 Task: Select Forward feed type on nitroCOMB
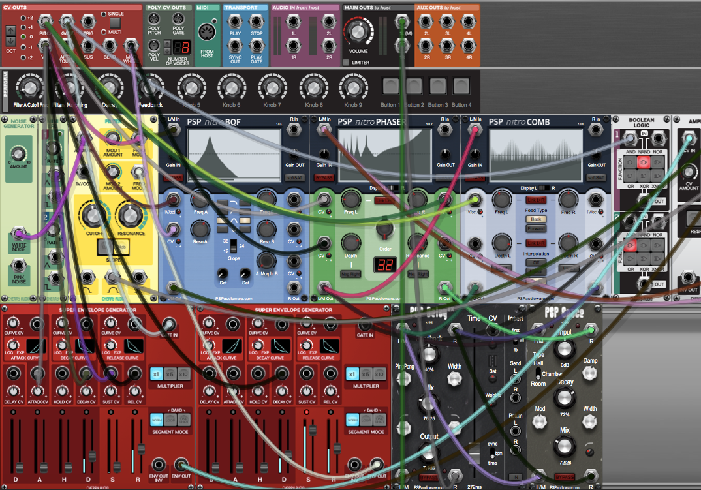pyautogui.click(x=536, y=228)
